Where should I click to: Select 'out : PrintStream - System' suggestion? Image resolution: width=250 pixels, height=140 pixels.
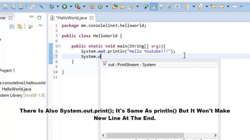[x=160, y=65]
